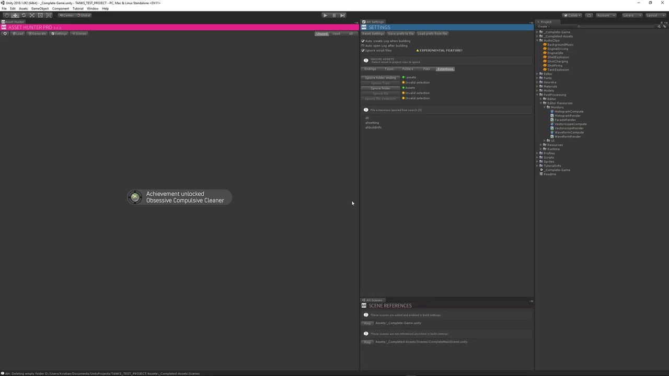Click the search by type icon in Project
This screenshot has height=376, width=669.
click(659, 27)
